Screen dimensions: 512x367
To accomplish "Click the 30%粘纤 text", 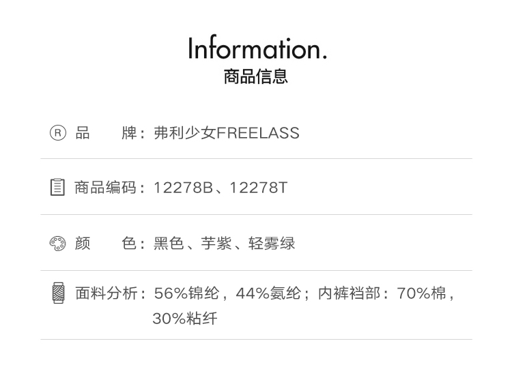I will pos(184,319).
